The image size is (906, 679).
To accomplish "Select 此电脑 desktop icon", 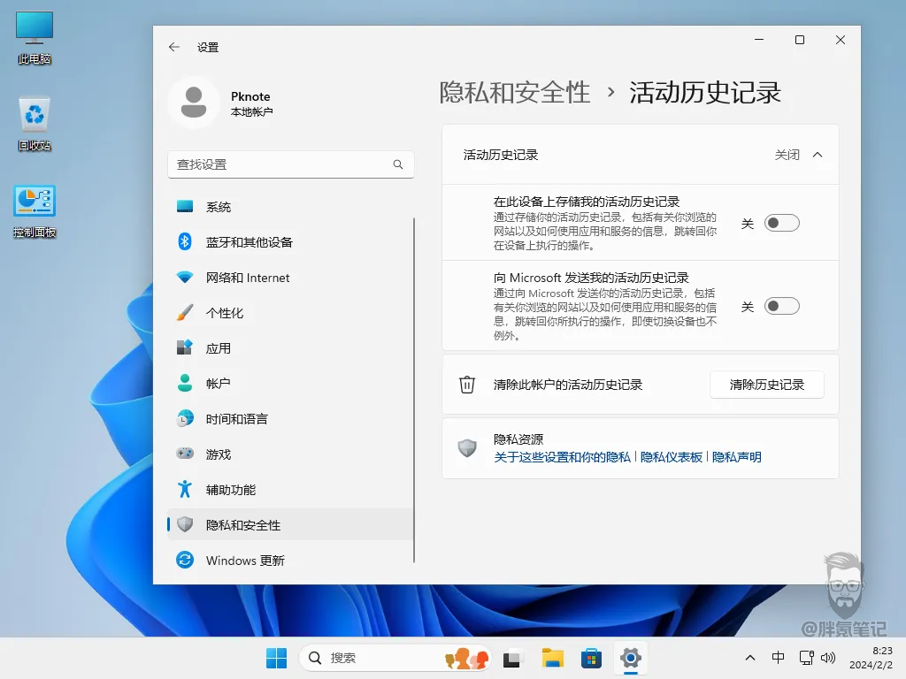I will pyautogui.click(x=35, y=38).
